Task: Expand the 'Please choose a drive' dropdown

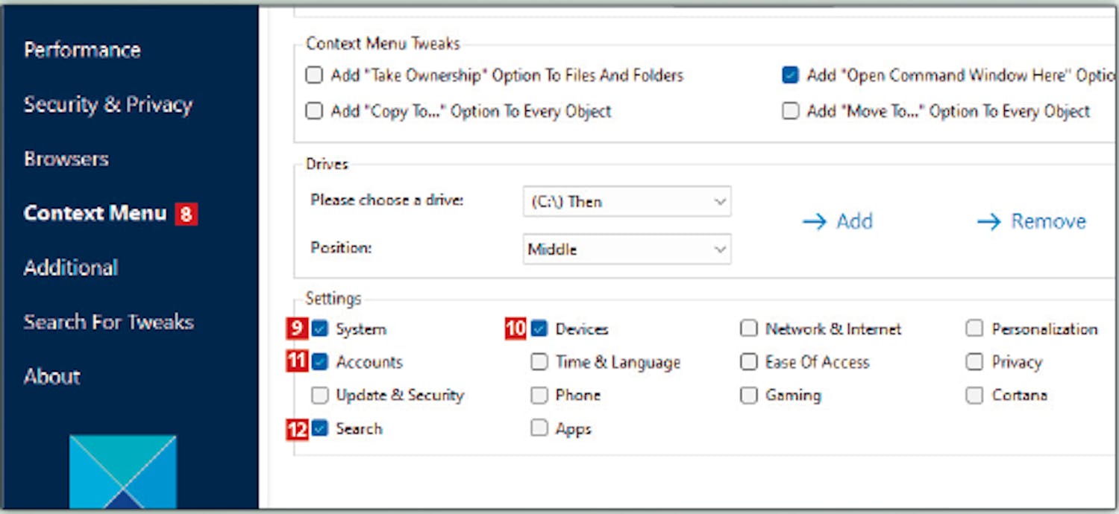Action: pyautogui.click(x=627, y=202)
